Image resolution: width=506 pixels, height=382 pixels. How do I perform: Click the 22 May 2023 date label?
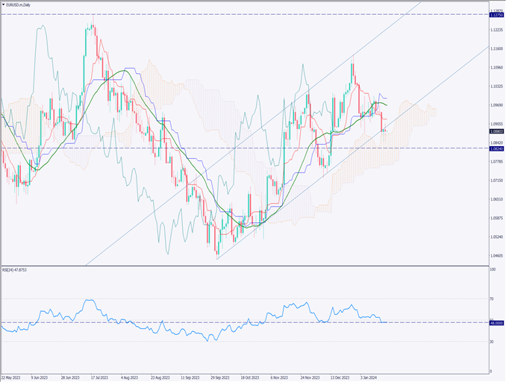tap(13, 378)
